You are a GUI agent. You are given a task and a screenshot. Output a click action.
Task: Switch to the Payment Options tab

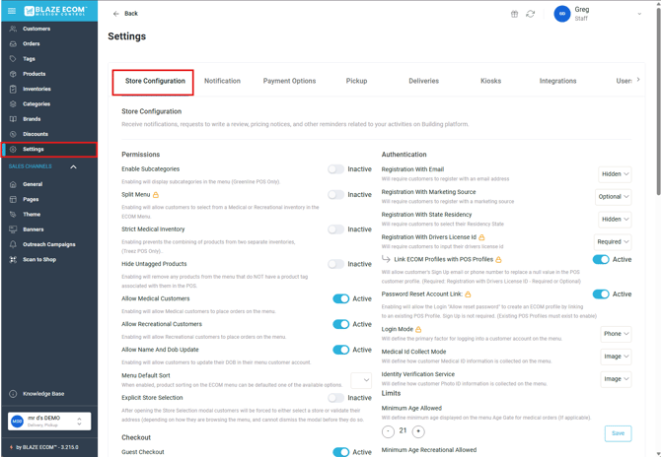point(289,81)
